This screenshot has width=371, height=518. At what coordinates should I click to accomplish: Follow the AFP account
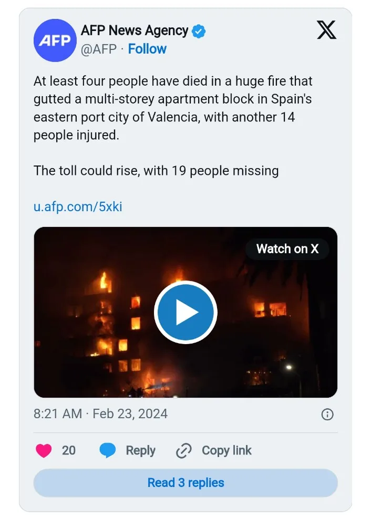147,49
